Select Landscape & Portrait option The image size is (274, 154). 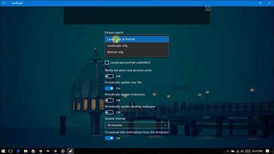click(x=137, y=39)
